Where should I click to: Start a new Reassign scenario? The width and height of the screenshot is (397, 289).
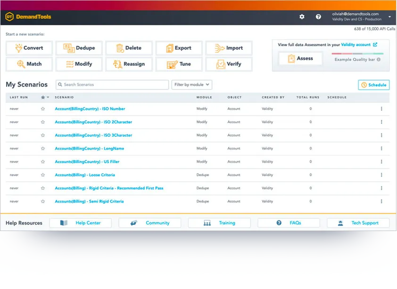point(129,64)
